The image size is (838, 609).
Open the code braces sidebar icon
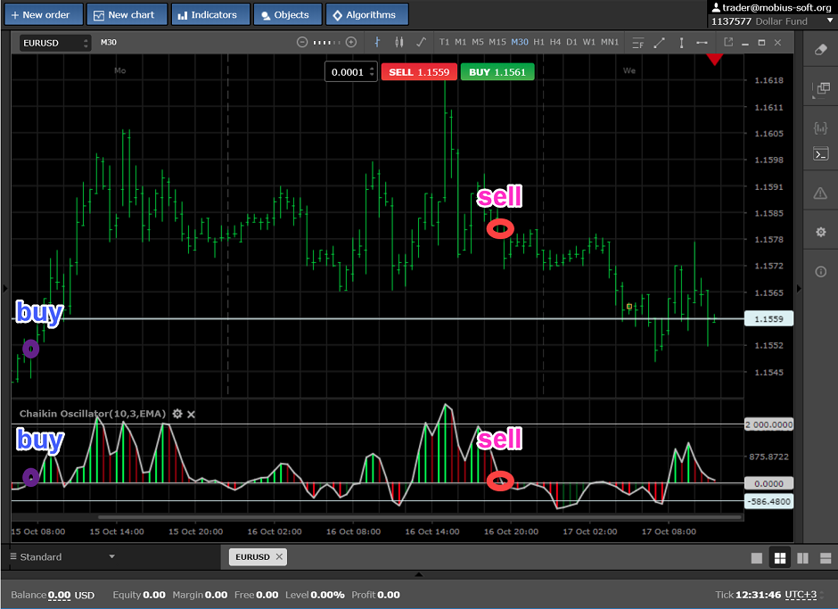point(820,128)
